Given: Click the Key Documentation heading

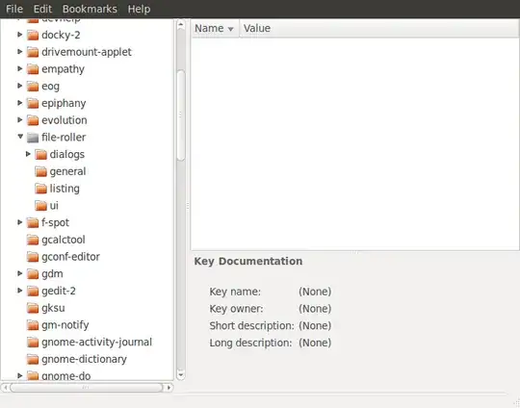Looking at the screenshot, I should [248, 261].
